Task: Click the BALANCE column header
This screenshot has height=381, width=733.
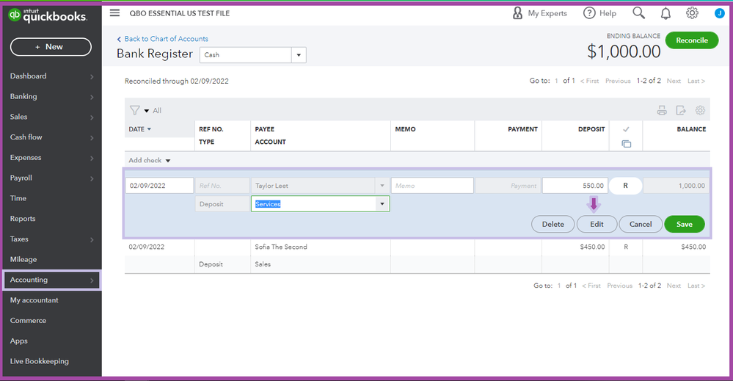Action: [x=691, y=129]
